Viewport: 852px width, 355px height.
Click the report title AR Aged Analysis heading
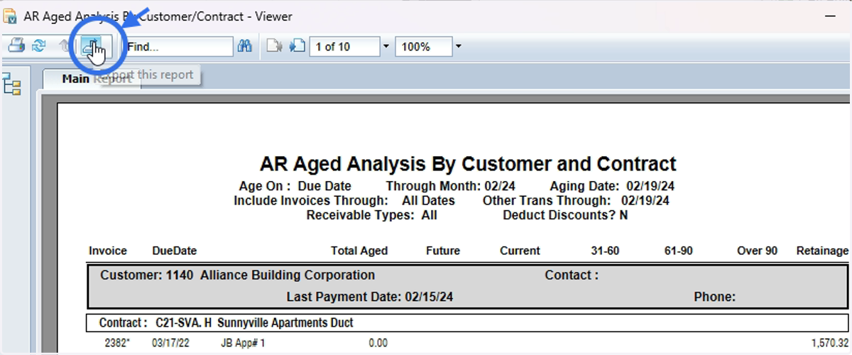coord(468,164)
